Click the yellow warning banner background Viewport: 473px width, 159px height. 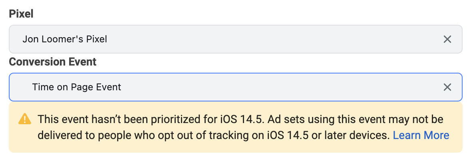pos(236,127)
